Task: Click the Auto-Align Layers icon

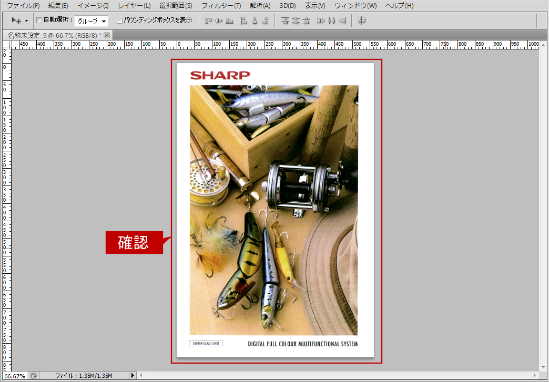Action: [x=362, y=20]
